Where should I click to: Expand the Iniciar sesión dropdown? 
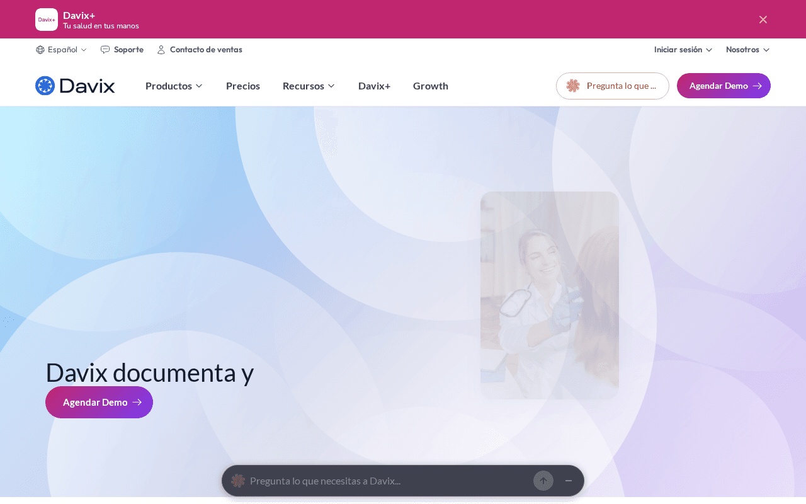pyautogui.click(x=683, y=50)
